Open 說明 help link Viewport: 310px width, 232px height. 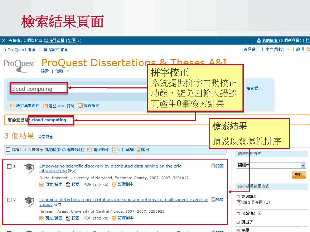click(x=300, y=50)
